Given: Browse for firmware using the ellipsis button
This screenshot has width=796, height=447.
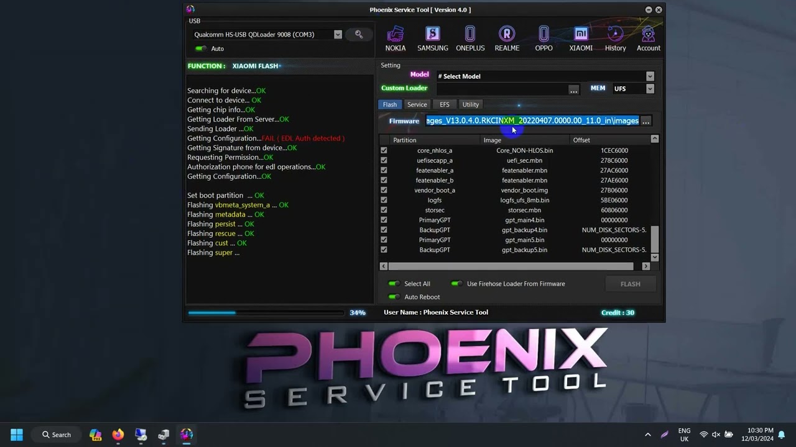Looking at the screenshot, I should pyautogui.click(x=646, y=120).
